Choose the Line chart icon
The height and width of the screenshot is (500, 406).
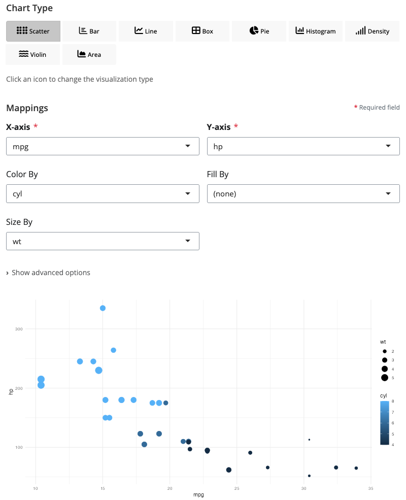point(139,31)
